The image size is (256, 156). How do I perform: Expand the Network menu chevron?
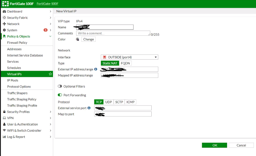point(50,24)
